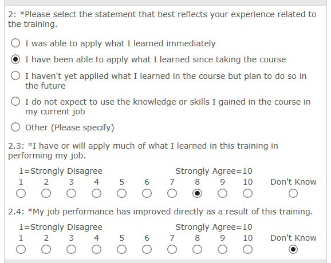Select 'I was able to apply what I learned immediately'

tap(15, 43)
